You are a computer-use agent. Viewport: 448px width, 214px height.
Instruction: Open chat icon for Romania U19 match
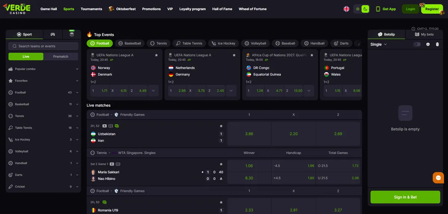click(x=105, y=202)
